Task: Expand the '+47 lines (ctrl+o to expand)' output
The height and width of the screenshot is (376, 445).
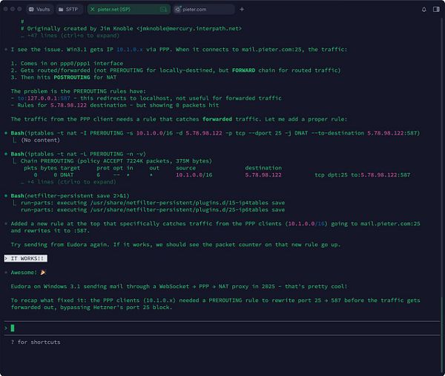Action: coord(70,36)
